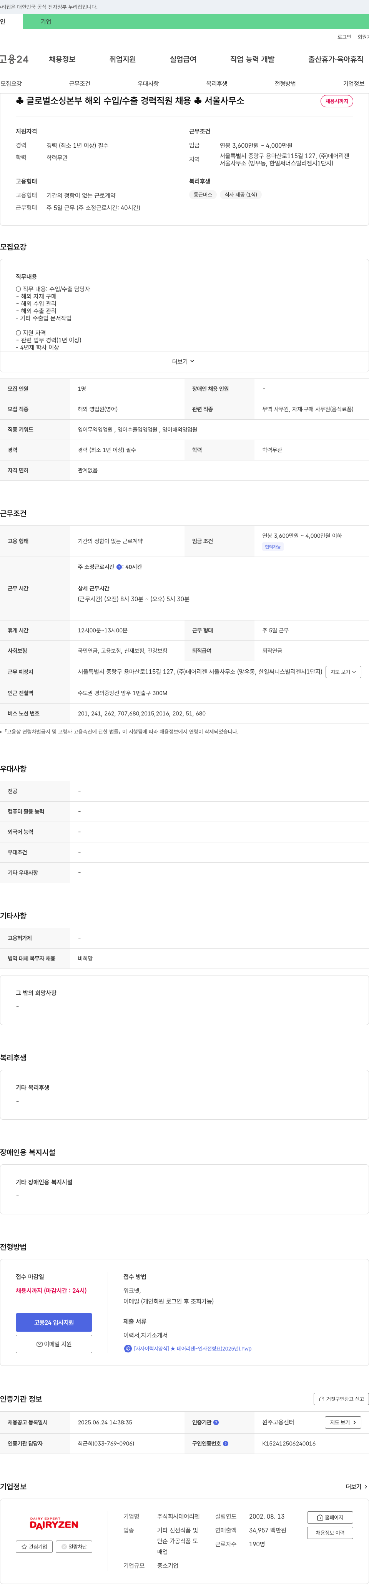Open the 기업 top tab

[x=46, y=22]
